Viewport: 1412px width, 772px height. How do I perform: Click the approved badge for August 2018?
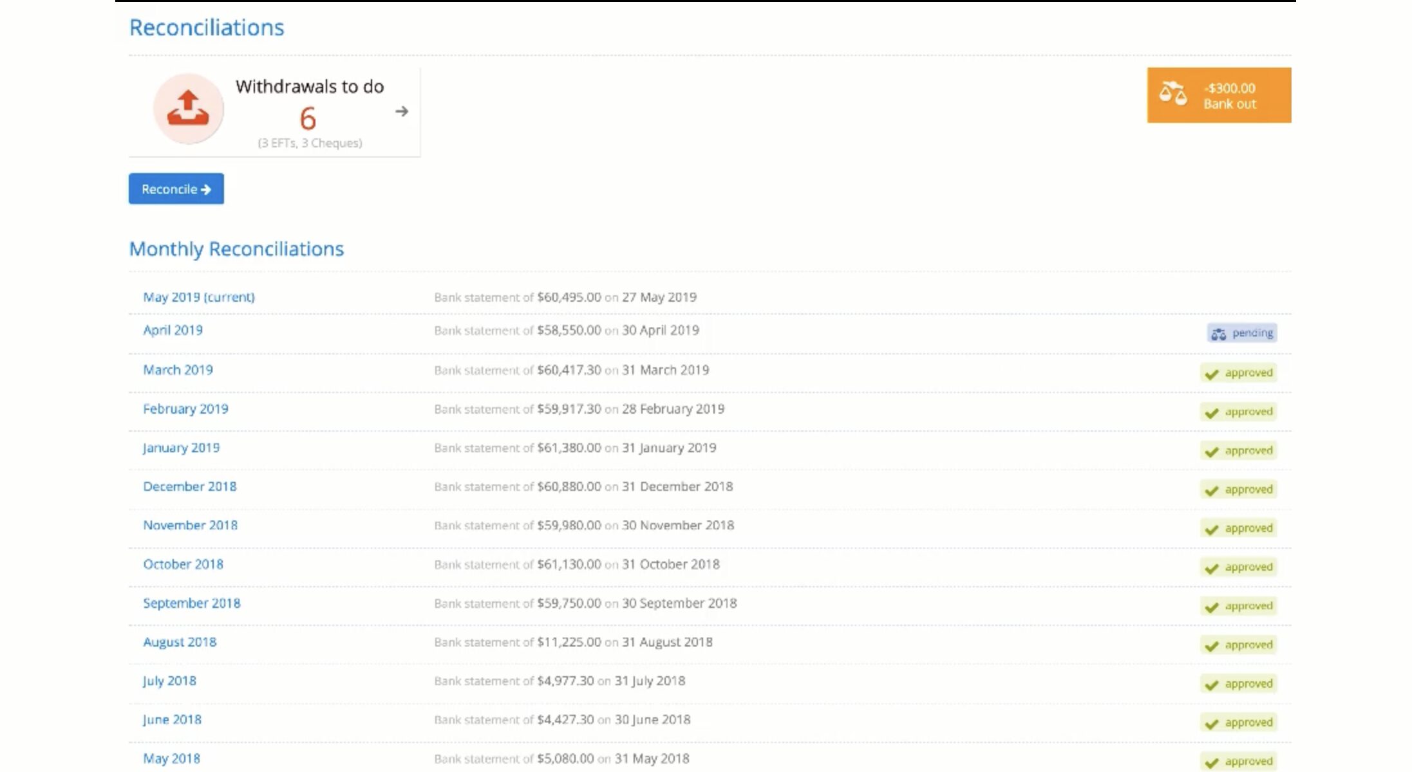1238,645
